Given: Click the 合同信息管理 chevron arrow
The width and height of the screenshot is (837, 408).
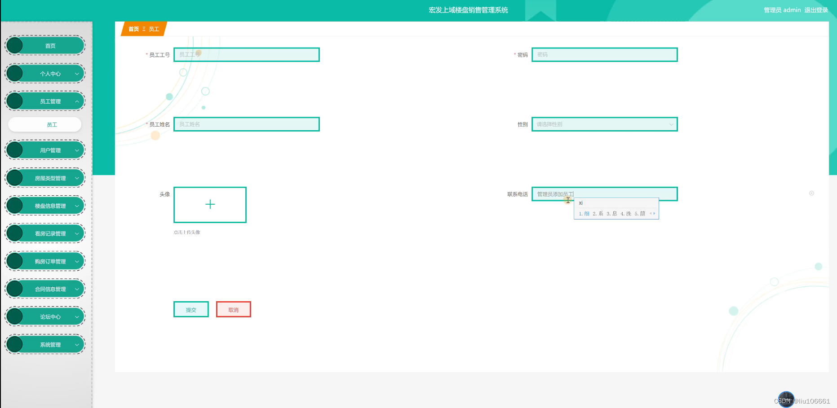Looking at the screenshot, I should coord(77,290).
